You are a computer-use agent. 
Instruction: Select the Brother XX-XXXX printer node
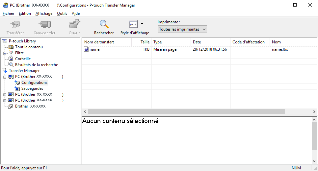pos(30,106)
